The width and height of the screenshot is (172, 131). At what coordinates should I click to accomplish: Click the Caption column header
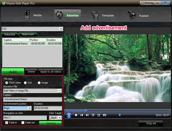tap(16, 40)
